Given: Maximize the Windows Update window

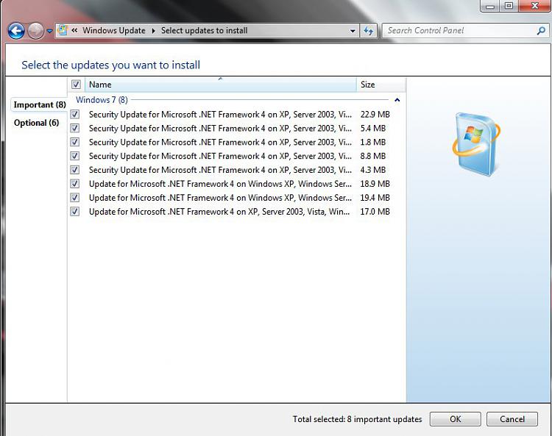Looking at the screenshot, I should pyautogui.click(x=509, y=6).
